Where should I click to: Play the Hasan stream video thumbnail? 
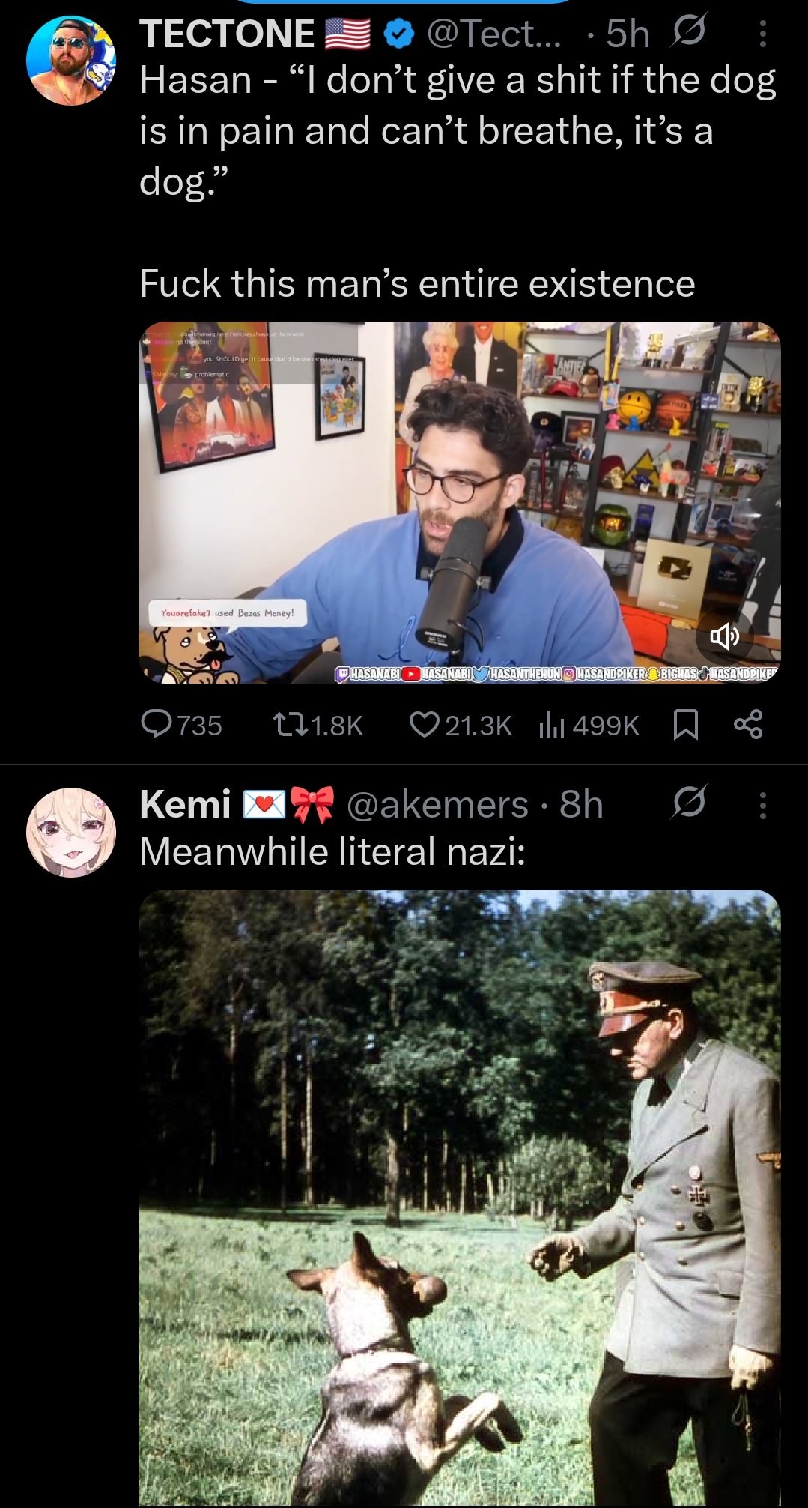click(460, 502)
